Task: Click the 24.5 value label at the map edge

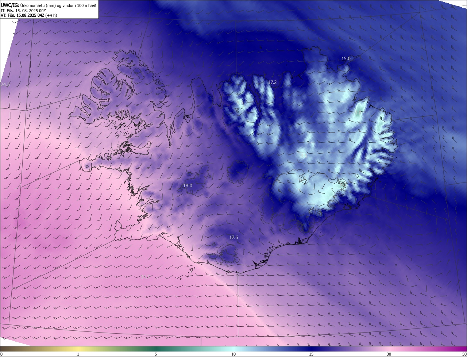Action: tap(5, 84)
